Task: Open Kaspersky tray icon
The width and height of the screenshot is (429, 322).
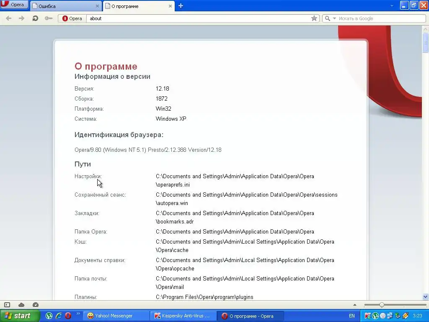Action: pos(368,316)
